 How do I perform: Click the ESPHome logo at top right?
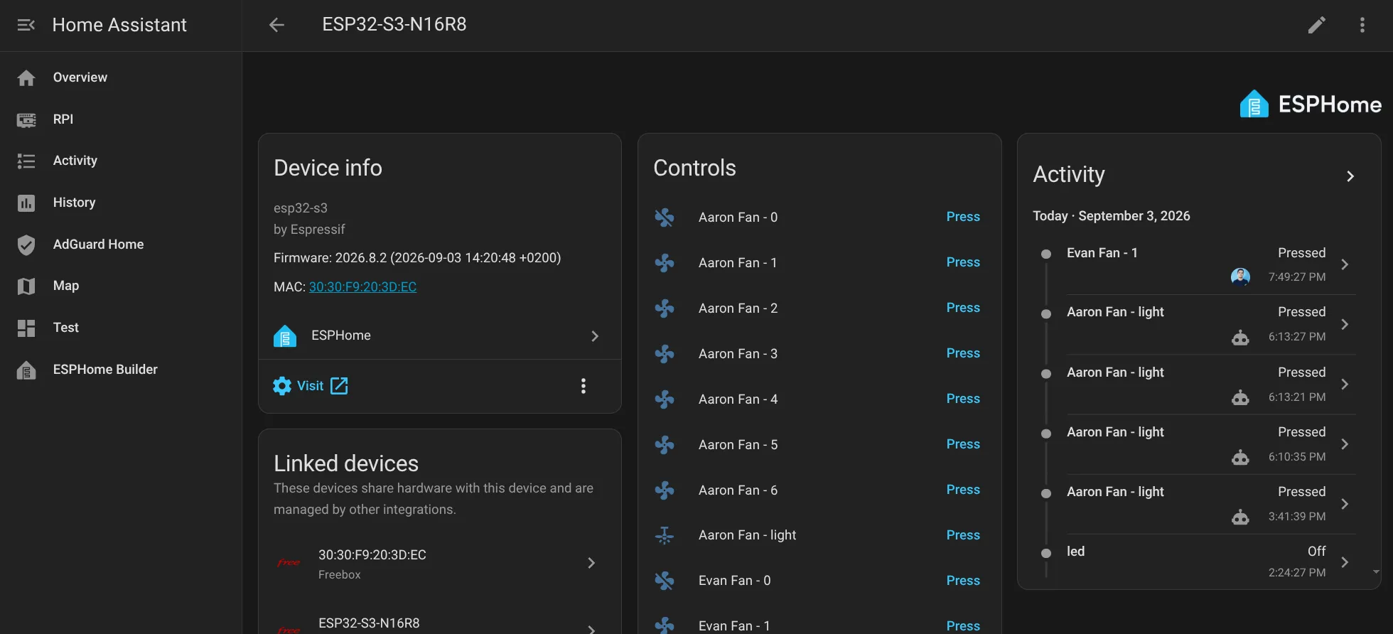click(x=1311, y=104)
